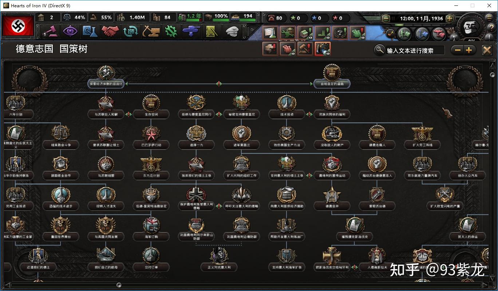Choose 奥地利的宣传运动 focus

(332, 169)
